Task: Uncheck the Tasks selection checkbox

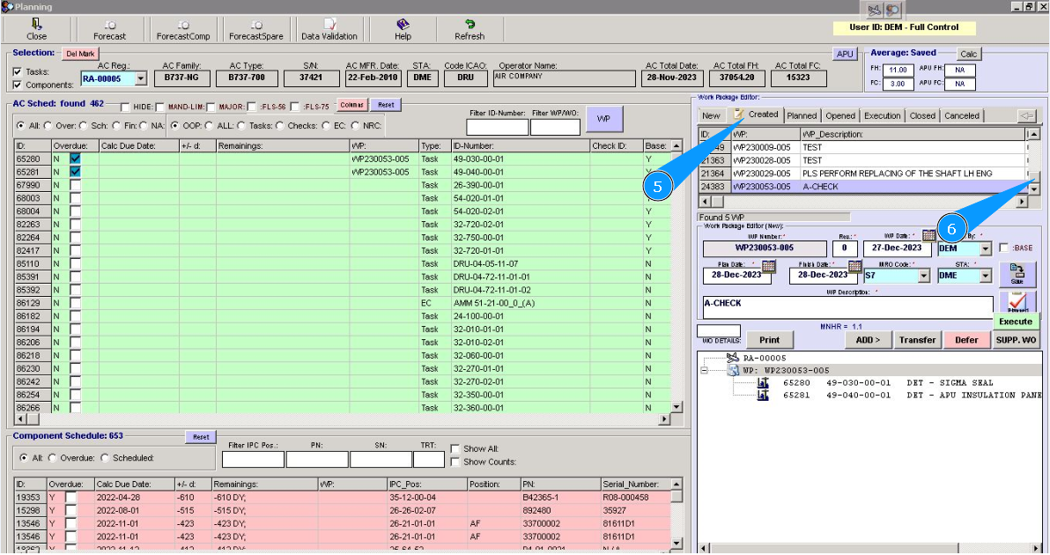Action: point(18,72)
